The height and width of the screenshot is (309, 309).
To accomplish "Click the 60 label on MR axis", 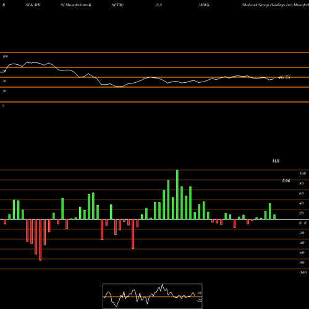I will pos(302,193).
